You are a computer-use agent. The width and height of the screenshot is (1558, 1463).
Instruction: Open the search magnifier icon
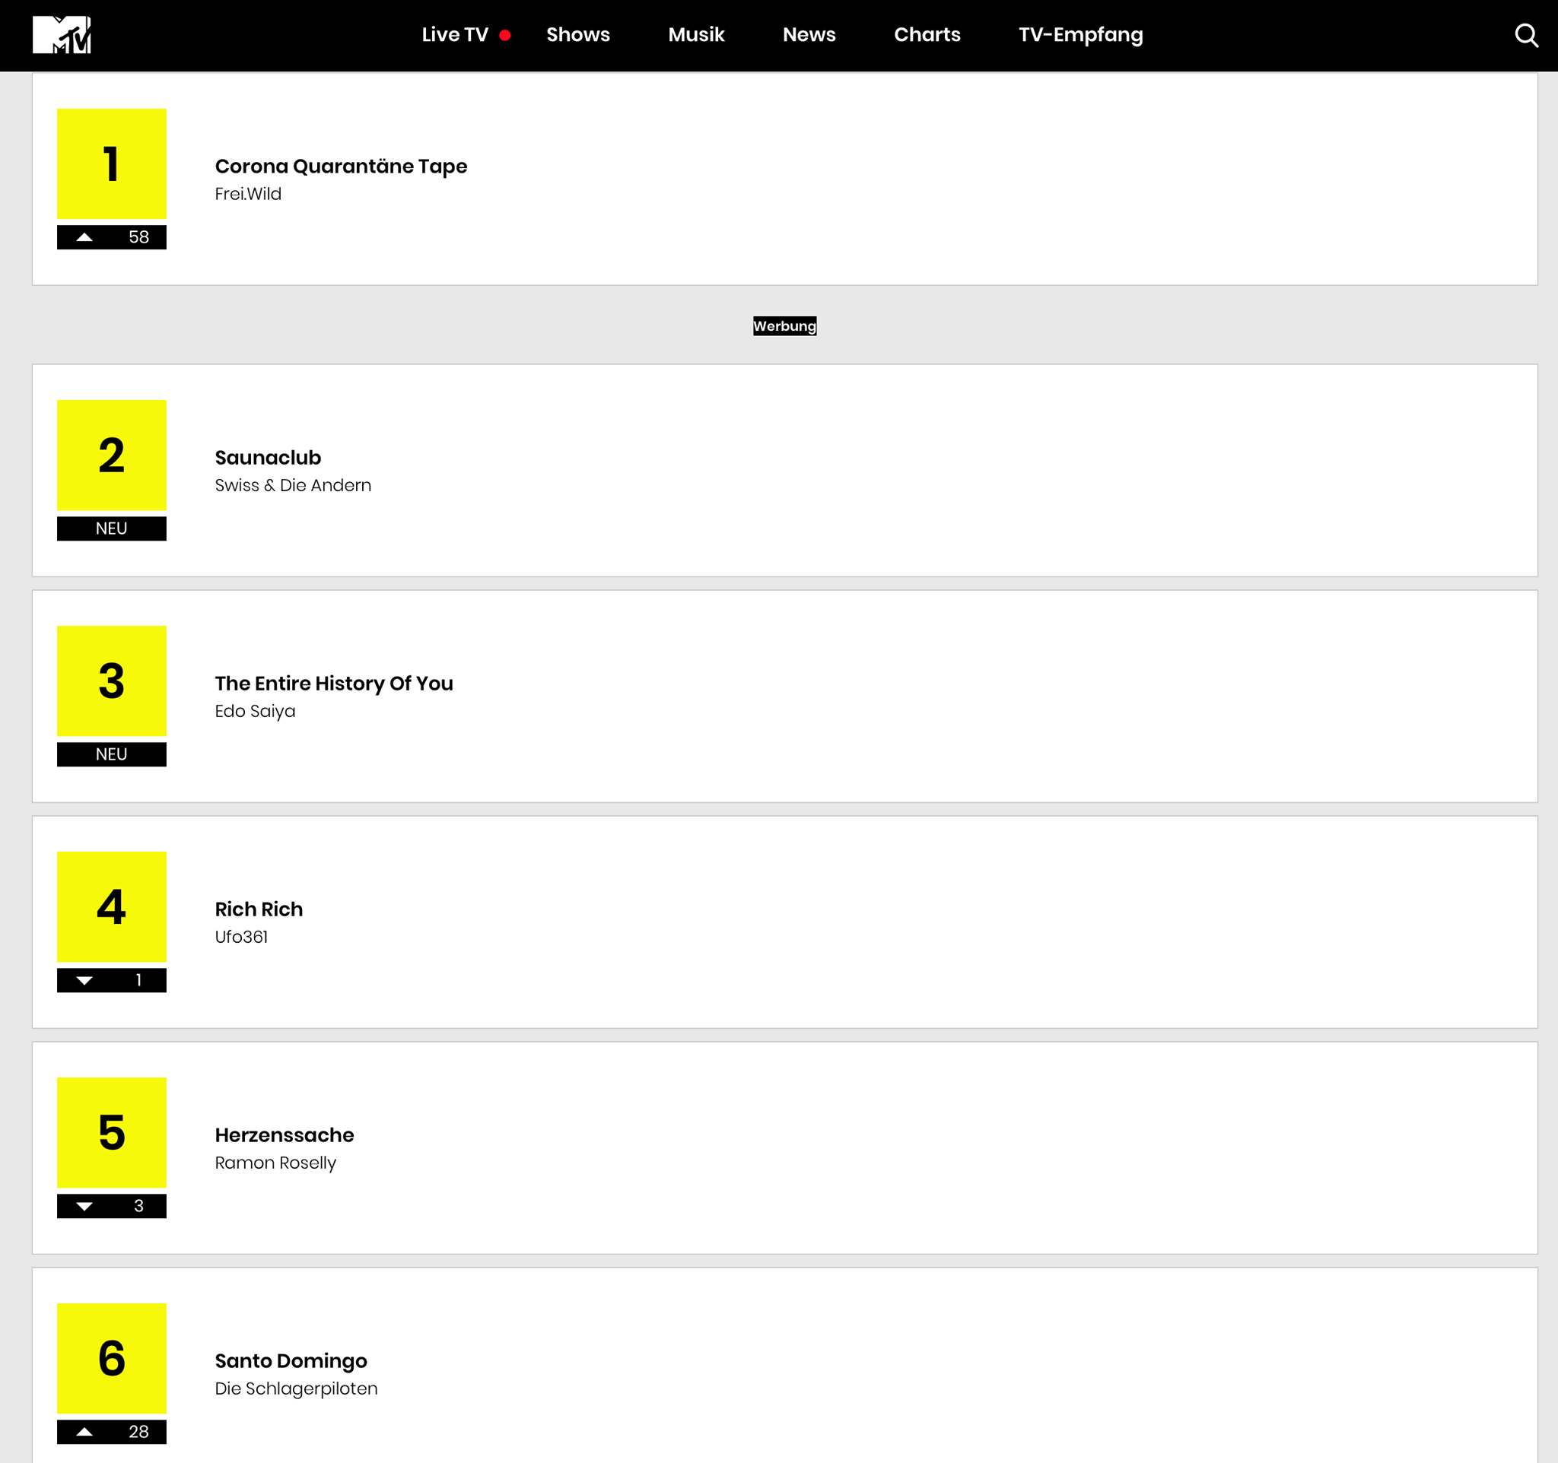(x=1525, y=35)
